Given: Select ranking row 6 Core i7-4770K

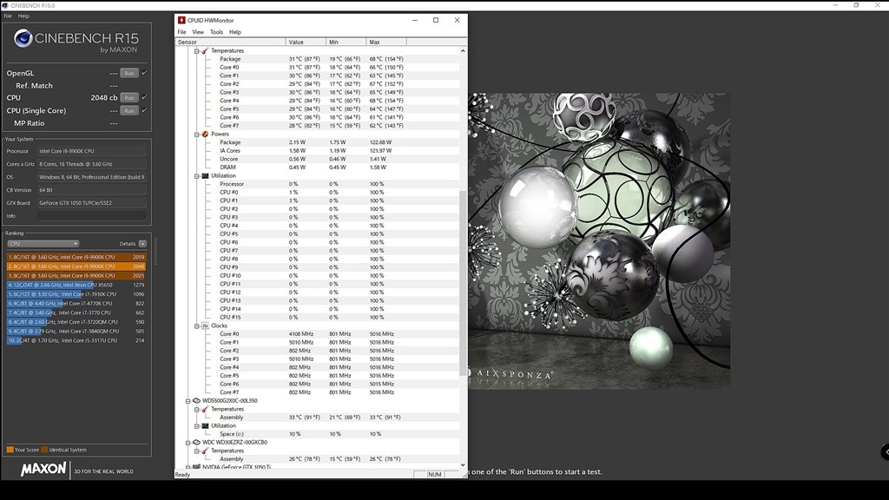Looking at the screenshot, I should click(x=76, y=303).
